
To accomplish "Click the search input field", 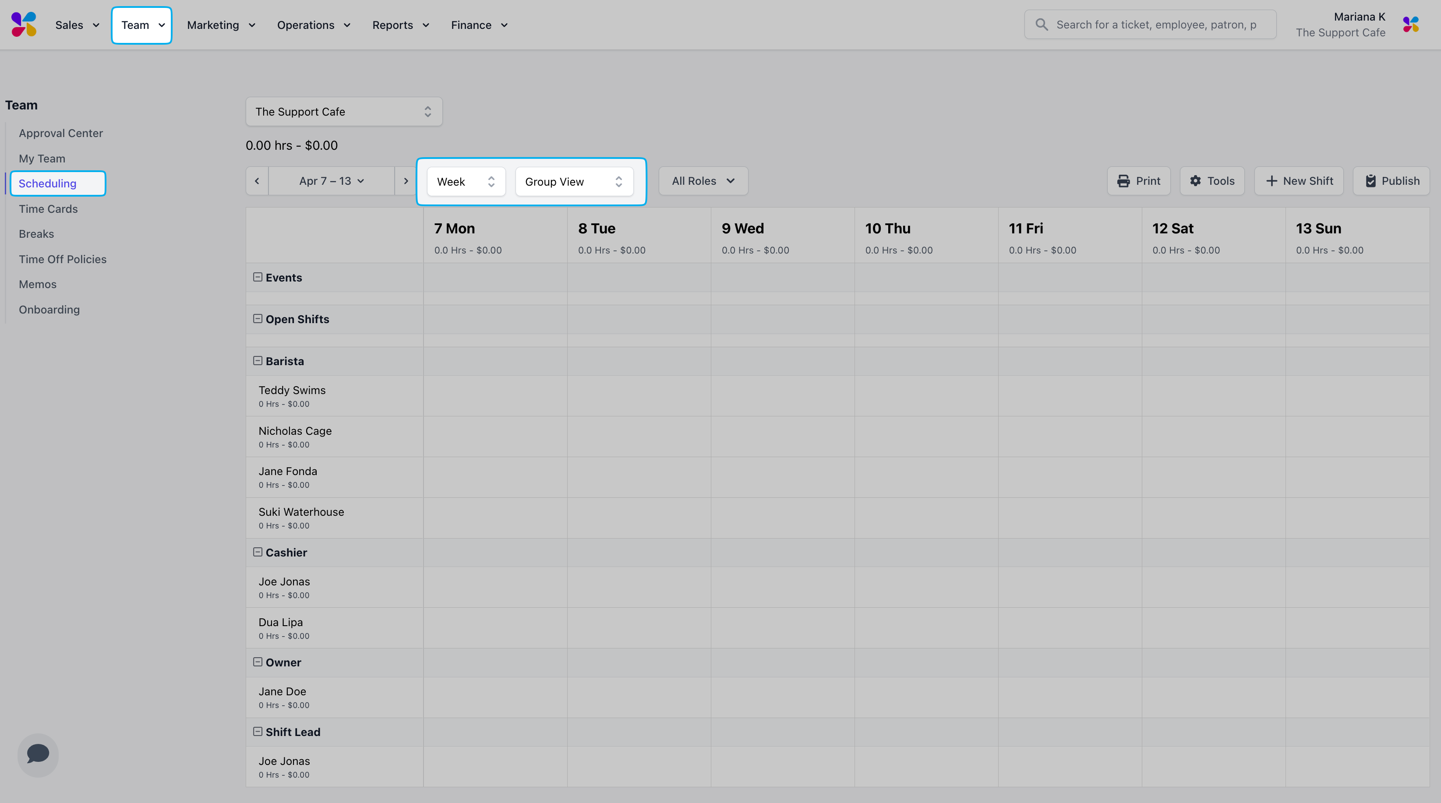I will 1156,25.
